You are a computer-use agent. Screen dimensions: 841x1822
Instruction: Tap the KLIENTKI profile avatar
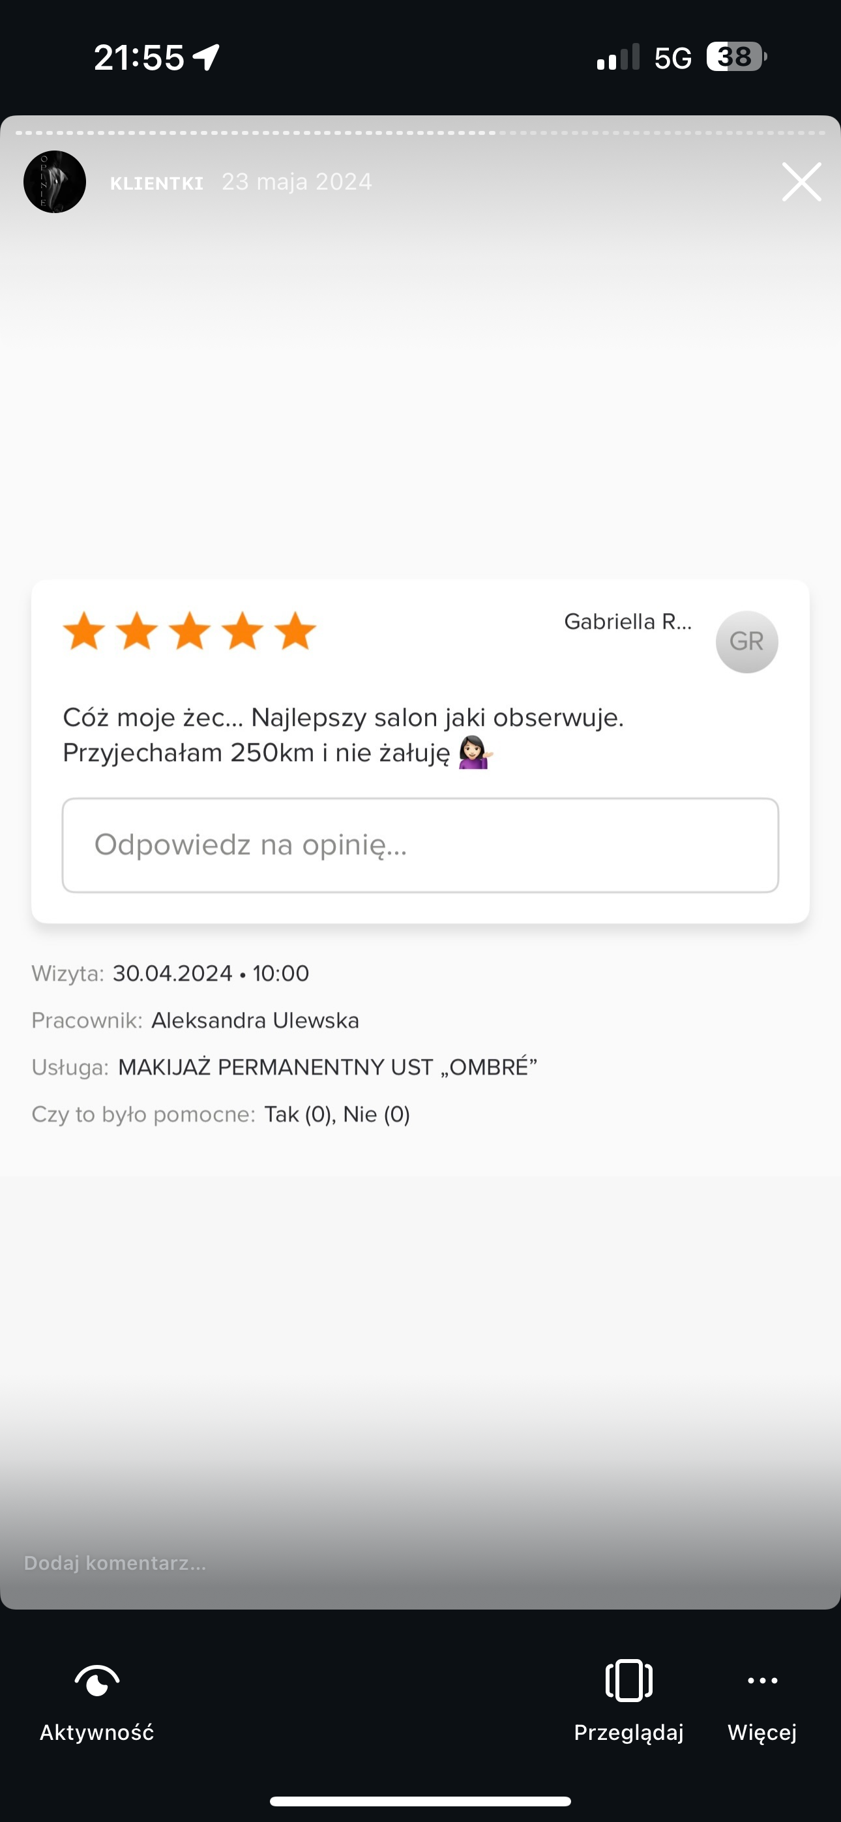coord(55,182)
